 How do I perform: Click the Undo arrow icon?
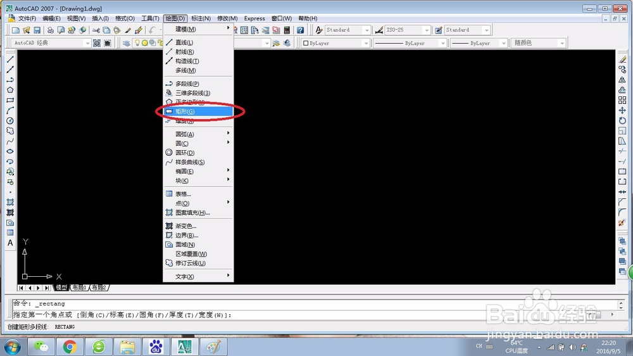click(x=152, y=30)
